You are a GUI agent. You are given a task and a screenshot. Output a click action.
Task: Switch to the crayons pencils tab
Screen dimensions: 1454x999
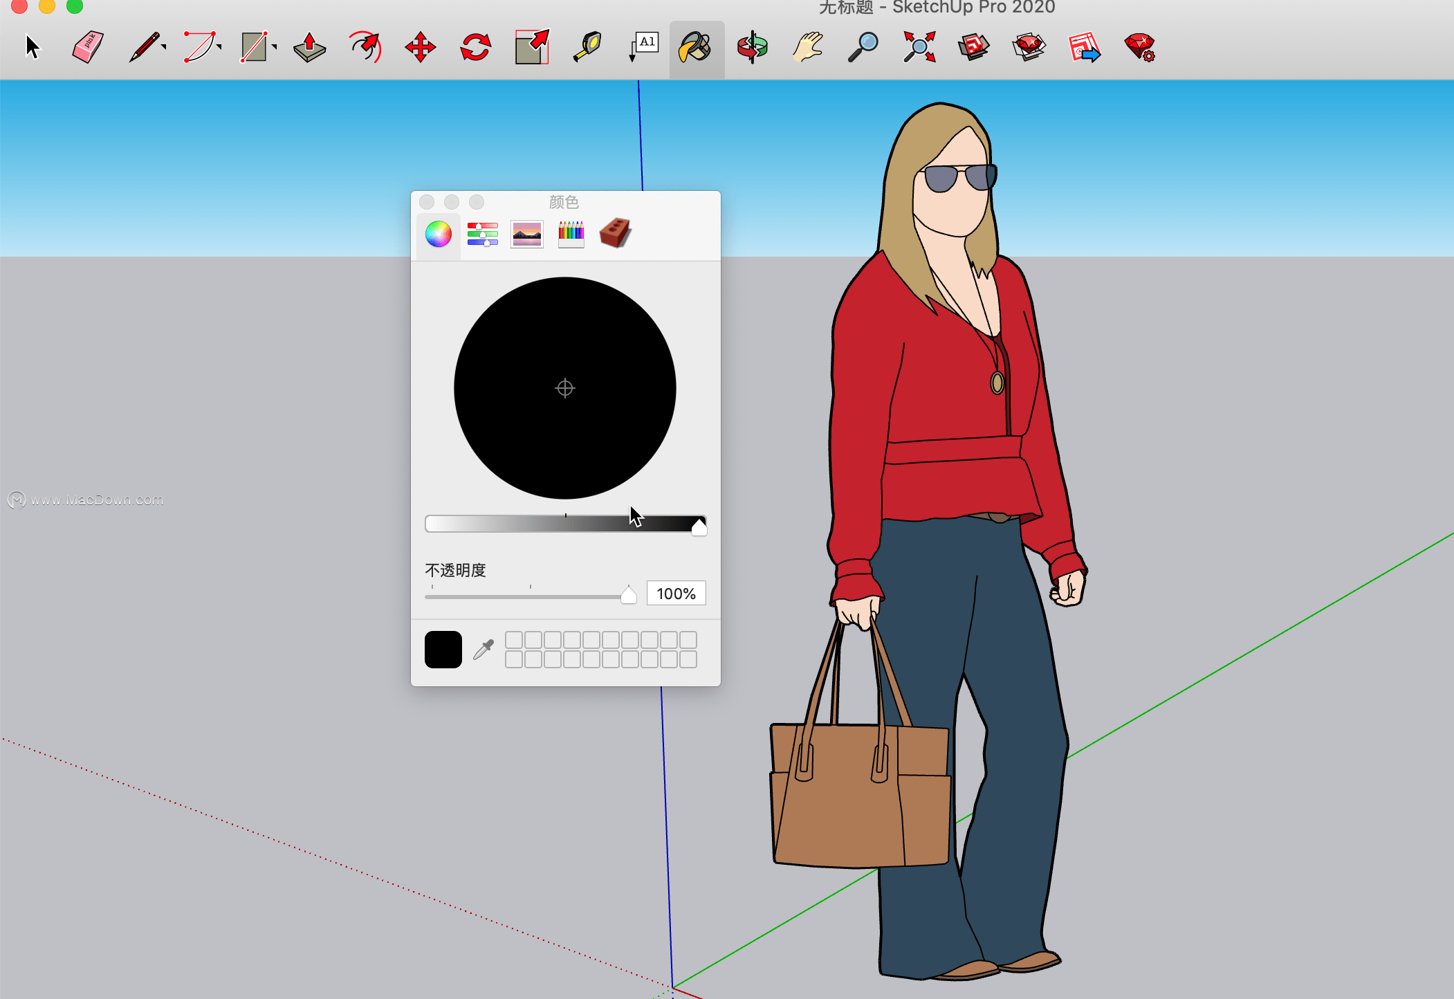point(571,235)
